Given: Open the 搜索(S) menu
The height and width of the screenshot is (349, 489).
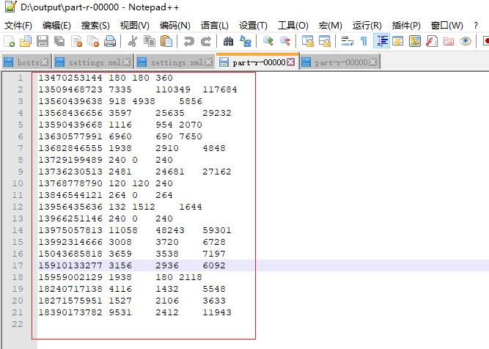Looking at the screenshot, I should click(95, 25).
